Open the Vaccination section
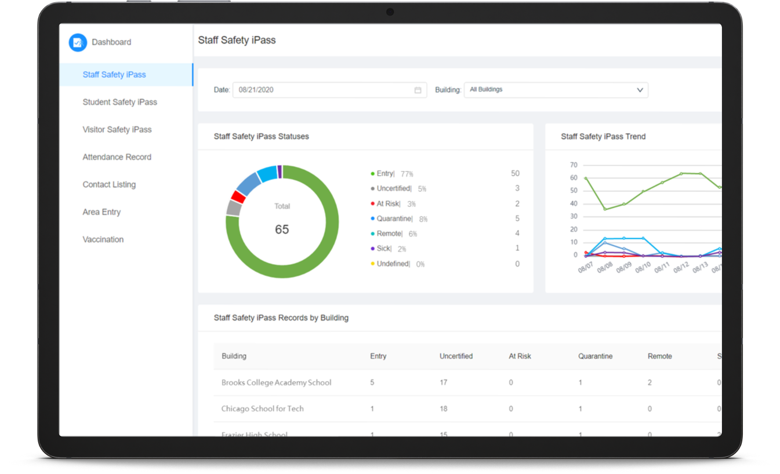Image resolution: width=780 pixels, height=474 pixels. [103, 239]
